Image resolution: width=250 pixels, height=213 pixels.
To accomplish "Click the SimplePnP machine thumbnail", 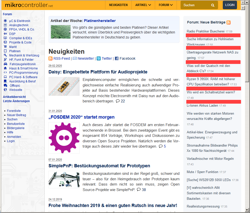I will 64,180.
